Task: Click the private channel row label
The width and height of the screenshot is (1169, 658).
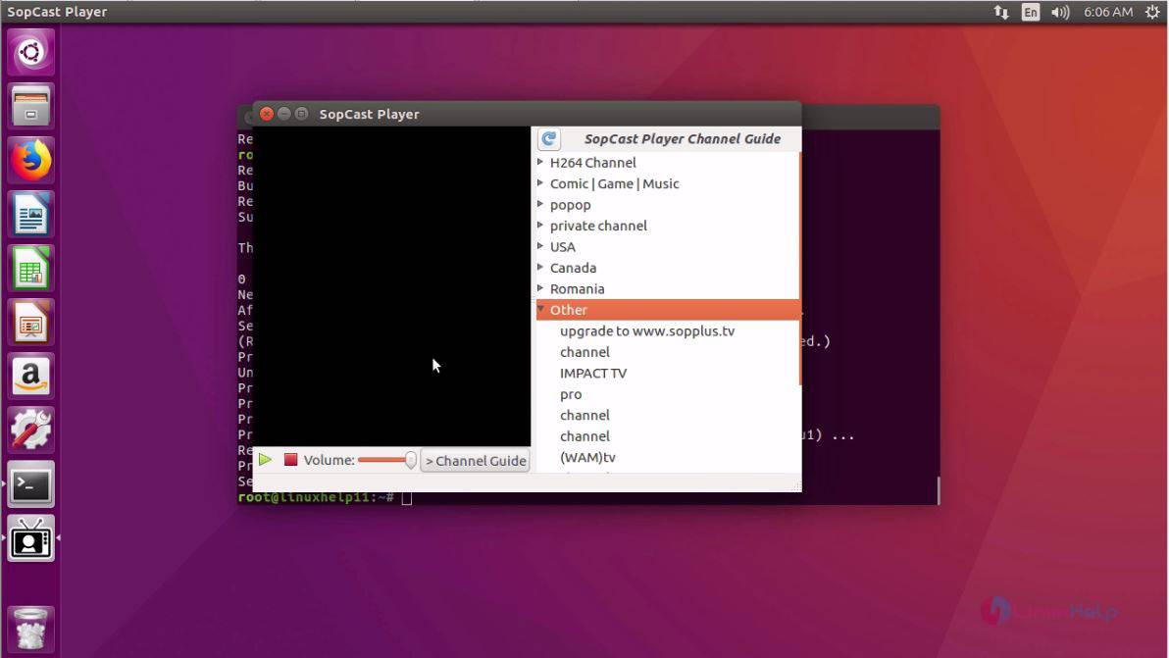Action: [598, 226]
